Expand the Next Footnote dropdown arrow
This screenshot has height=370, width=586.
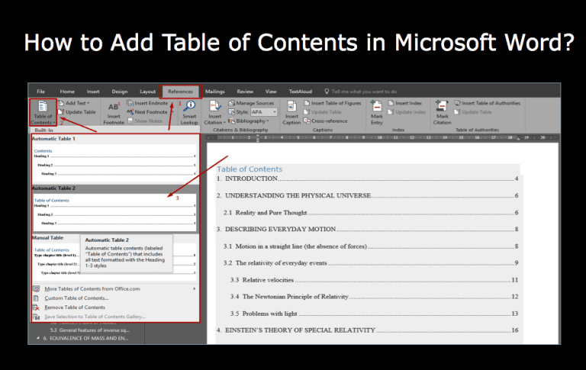[x=172, y=111]
